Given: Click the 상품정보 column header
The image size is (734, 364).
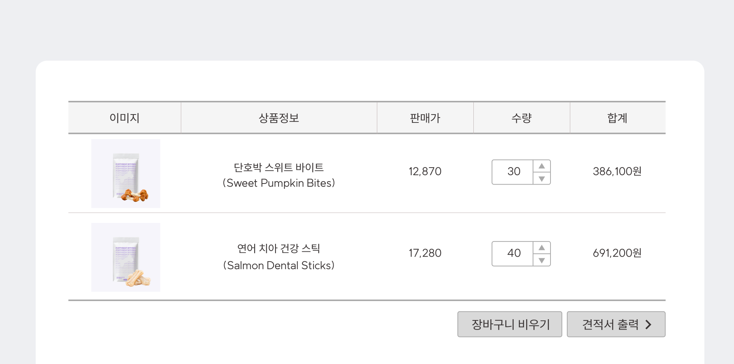Looking at the screenshot, I should click(x=279, y=118).
